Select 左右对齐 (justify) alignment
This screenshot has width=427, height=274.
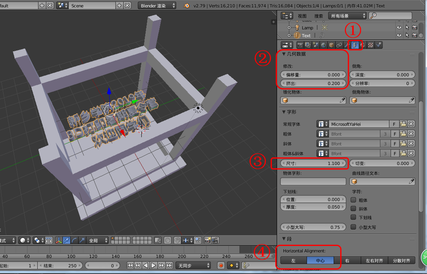(374, 260)
